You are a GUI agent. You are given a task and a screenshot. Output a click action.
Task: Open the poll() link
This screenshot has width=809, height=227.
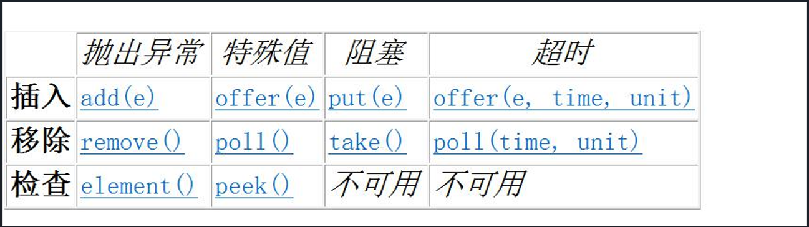254,142
